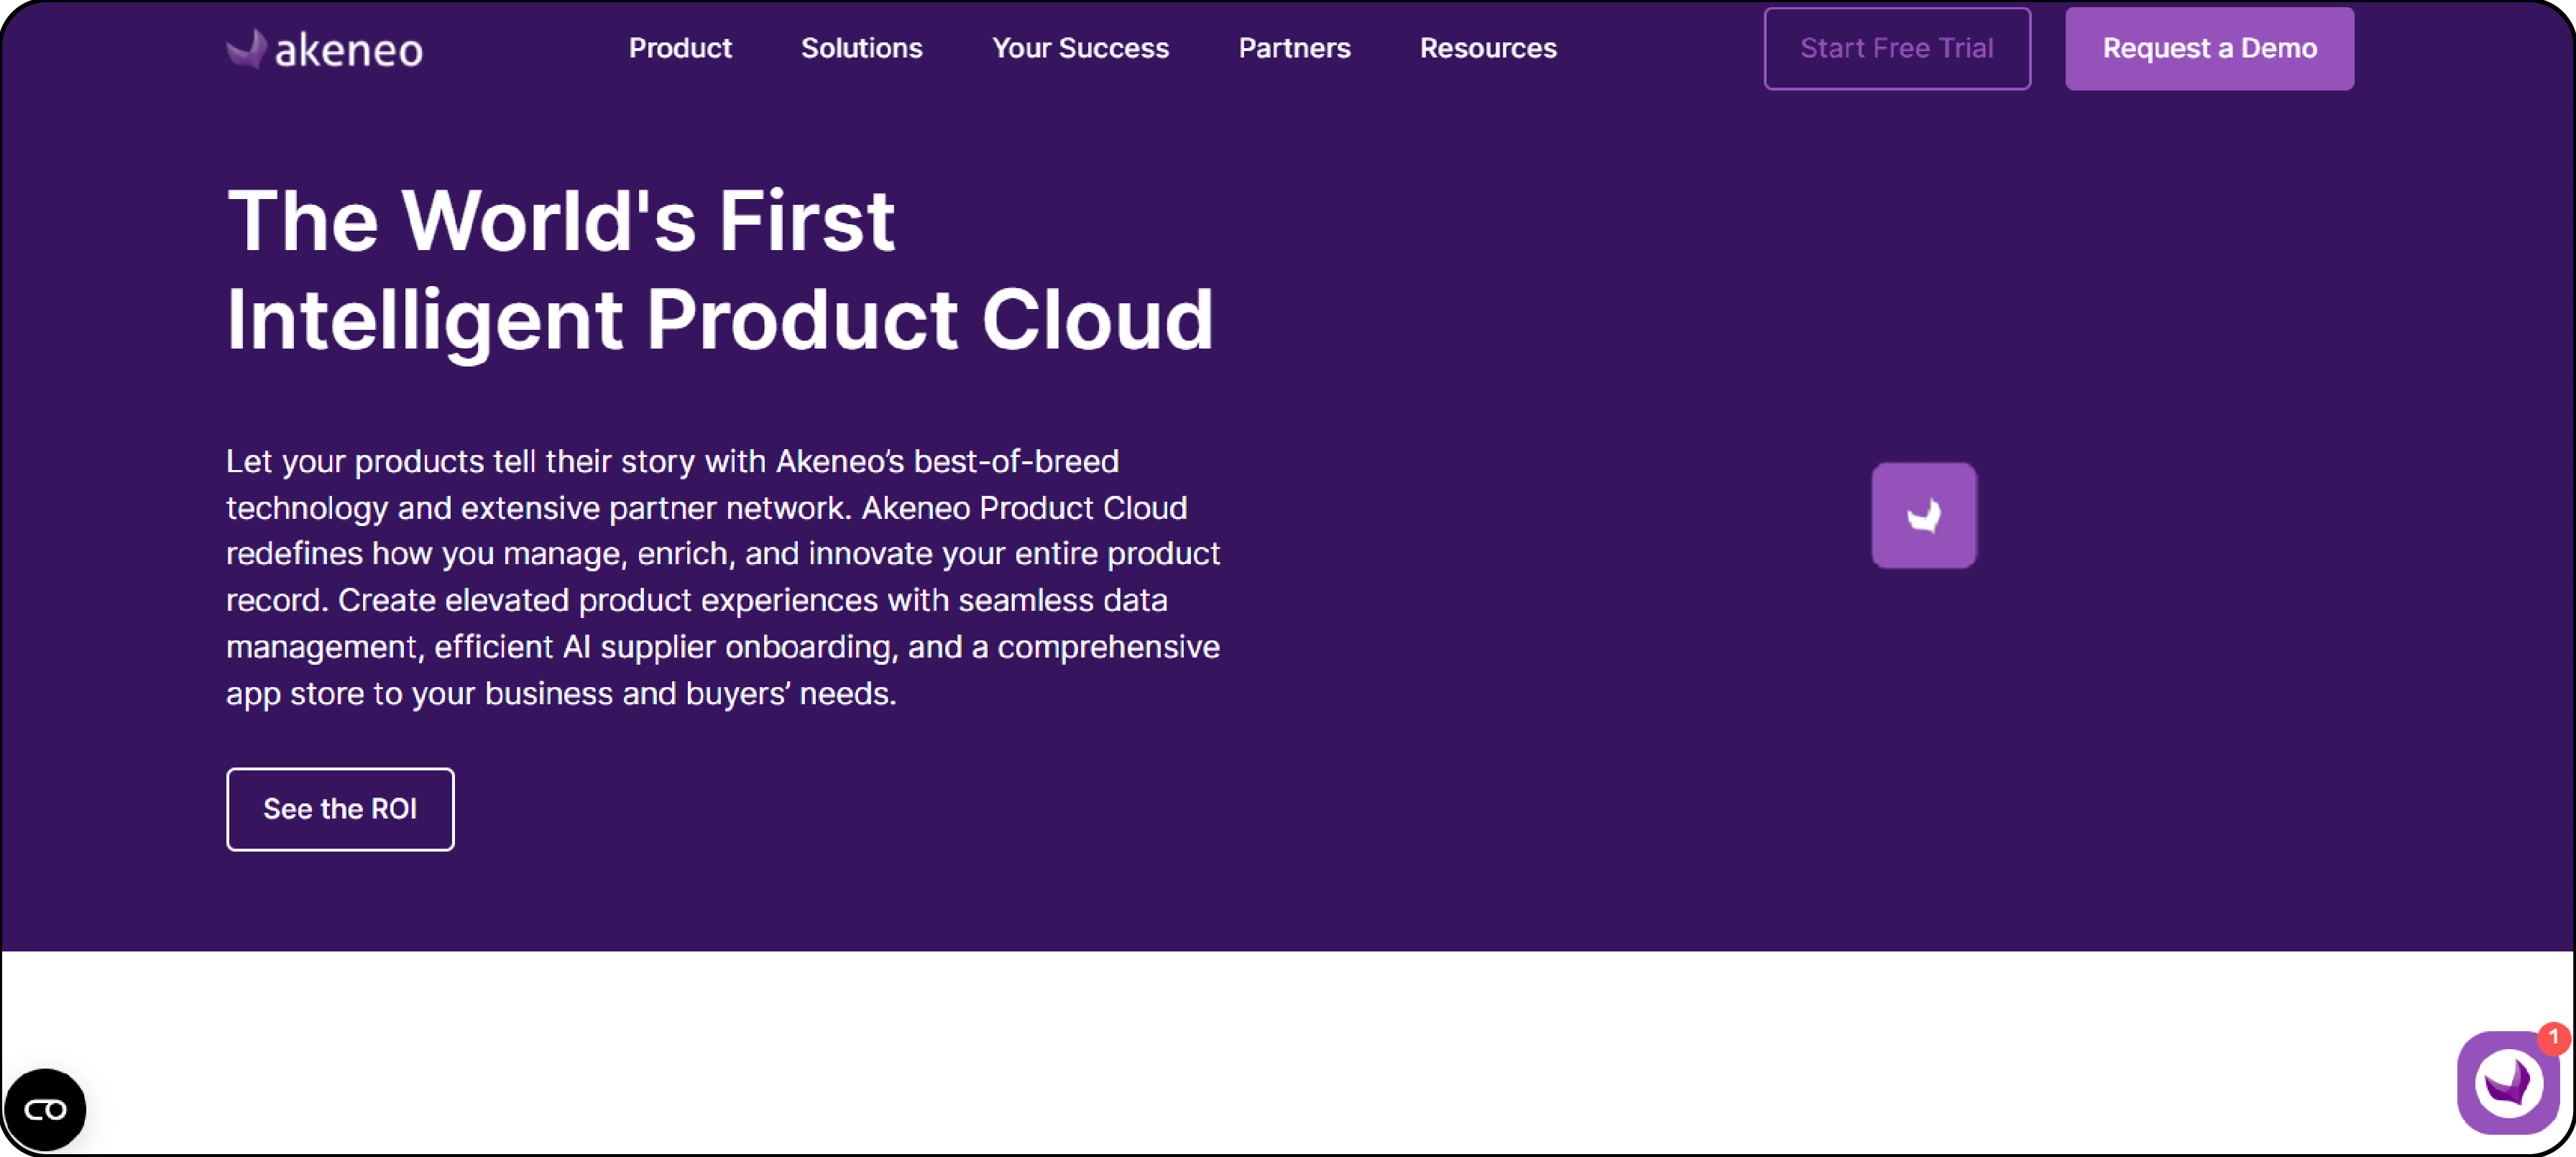Click the Akeneo logo in header
Image resolution: width=2576 pixels, height=1157 pixels.
[325, 49]
